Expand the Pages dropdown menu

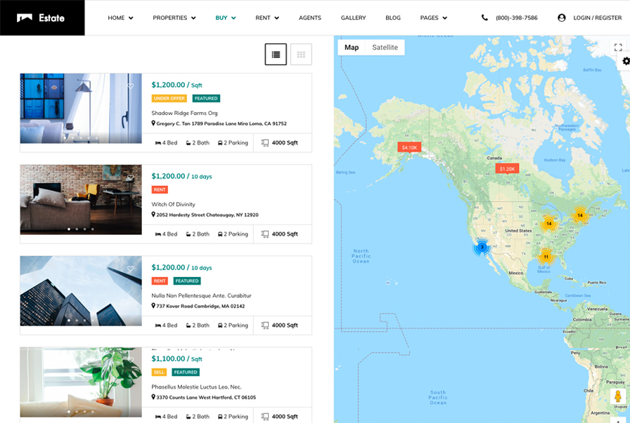[434, 18]
